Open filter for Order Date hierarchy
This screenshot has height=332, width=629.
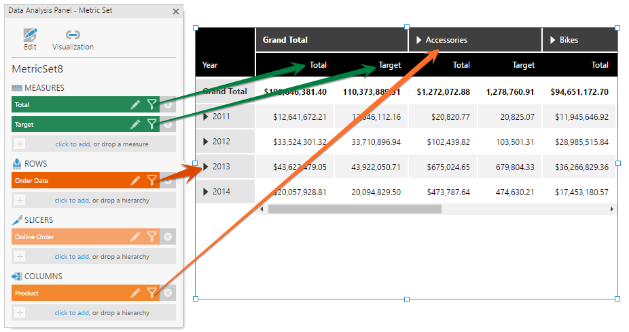point(151,181)
